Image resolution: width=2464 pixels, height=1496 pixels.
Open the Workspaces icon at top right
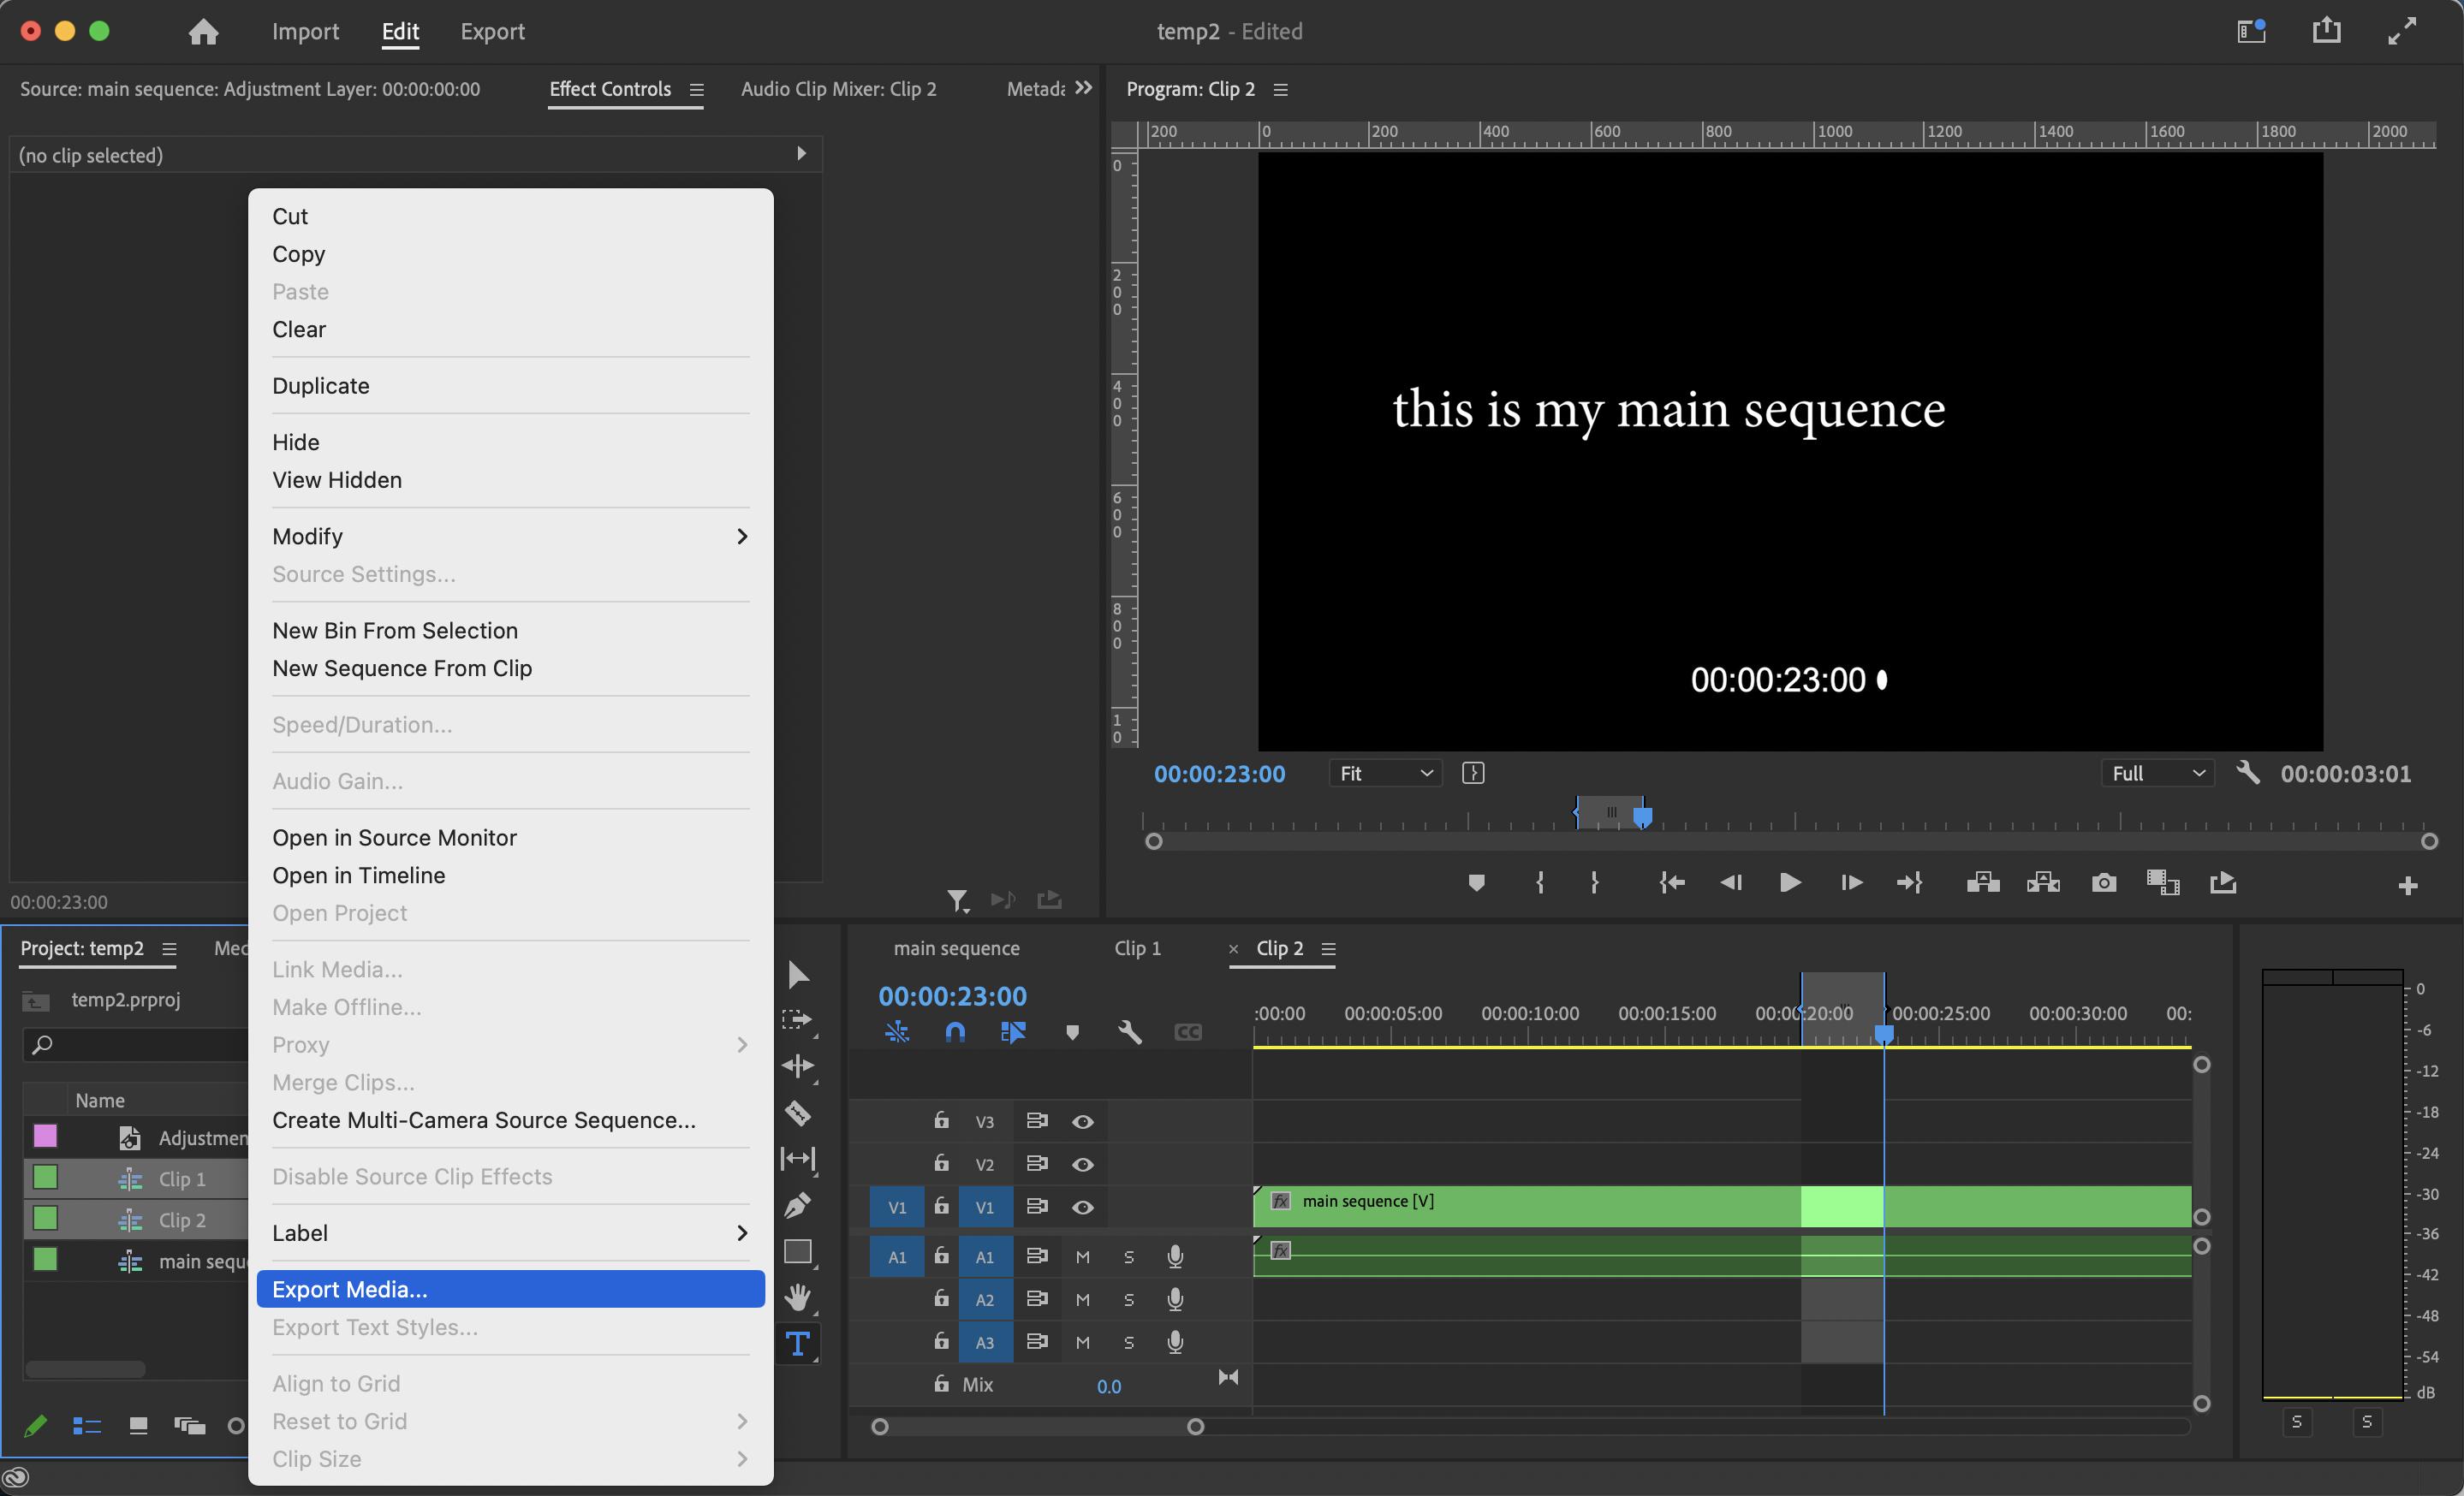click(2251, 31)
